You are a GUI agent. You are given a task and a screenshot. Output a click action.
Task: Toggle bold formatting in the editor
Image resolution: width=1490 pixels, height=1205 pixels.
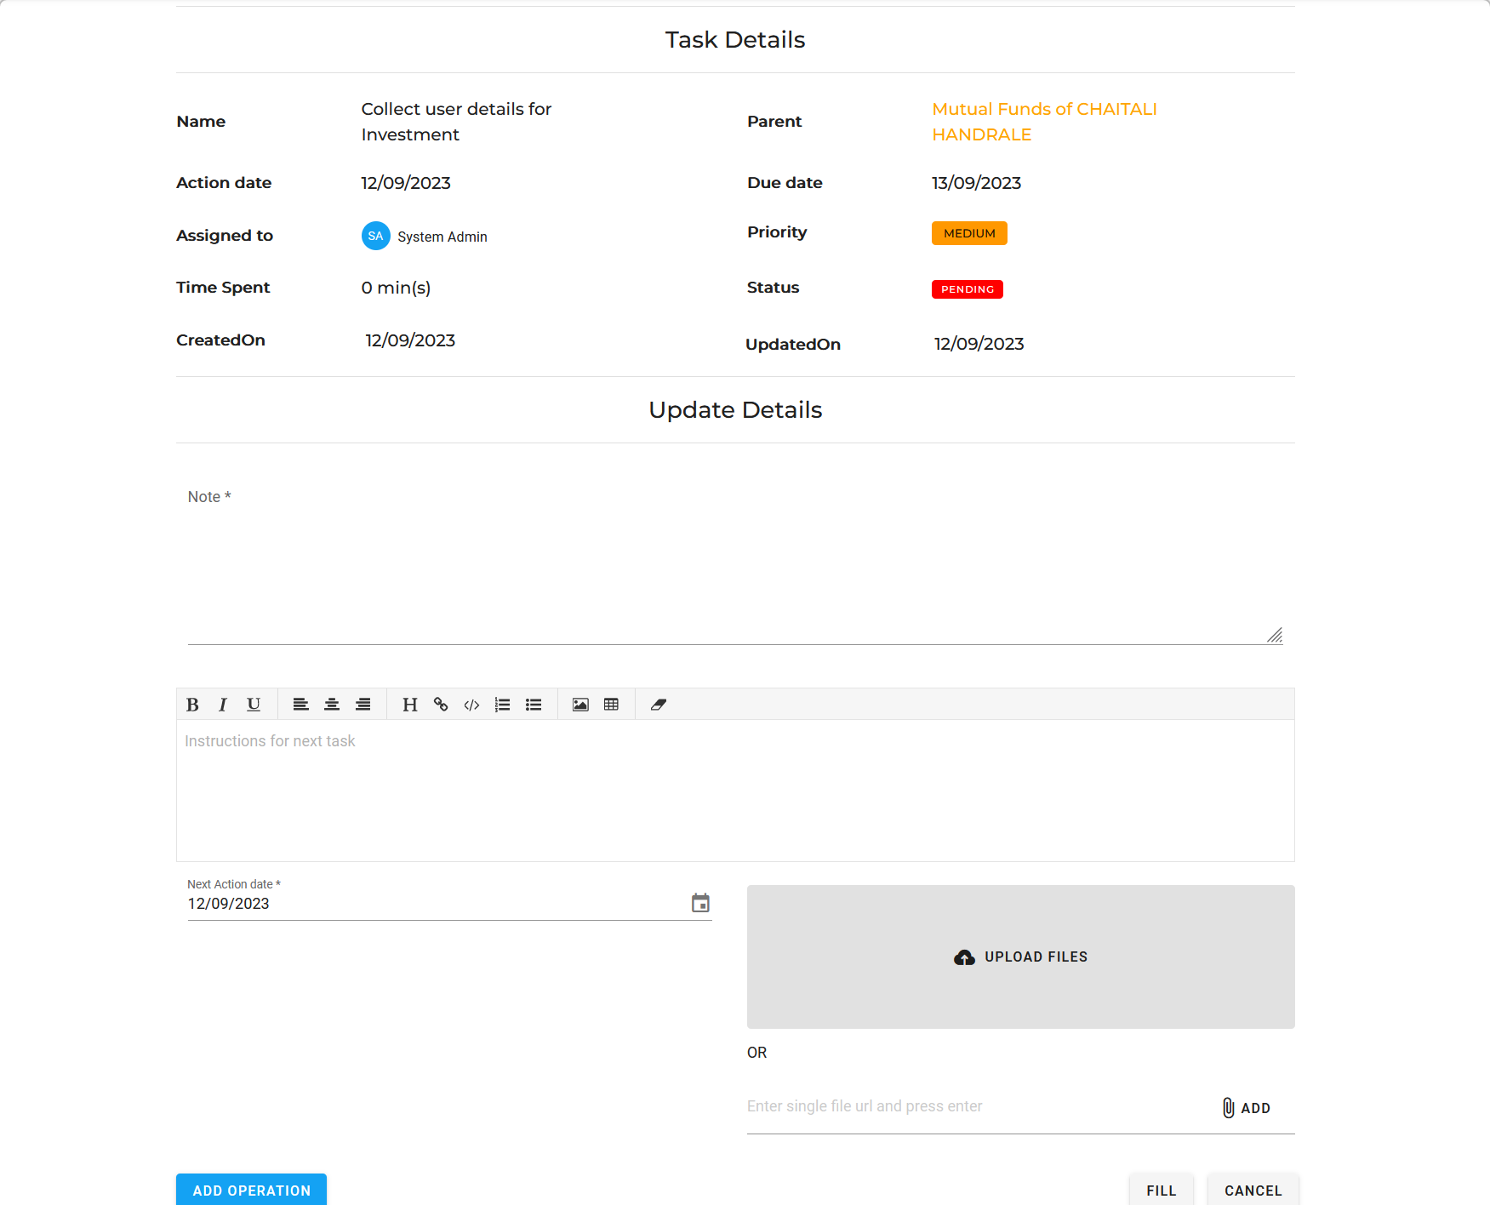(x=192, y=705)
